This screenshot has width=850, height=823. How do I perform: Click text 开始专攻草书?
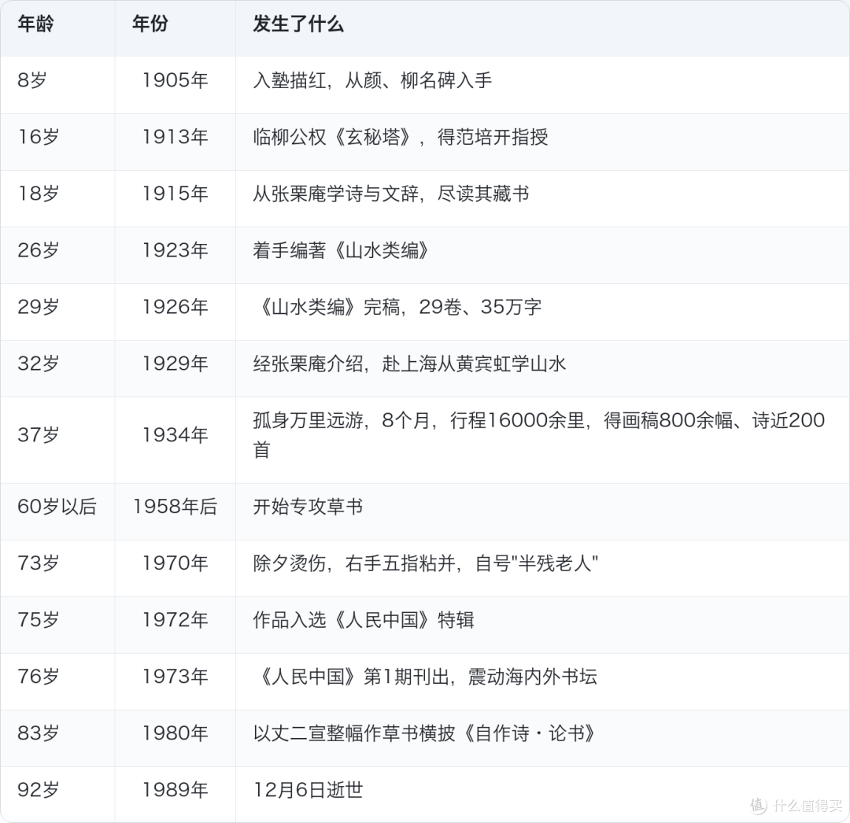[308, 507]
